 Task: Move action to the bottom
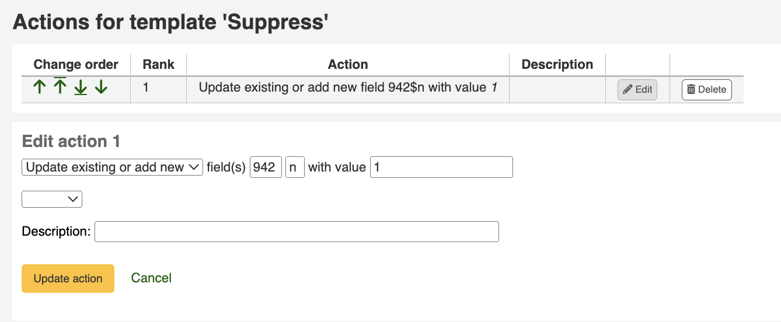[x=81, y=89]
